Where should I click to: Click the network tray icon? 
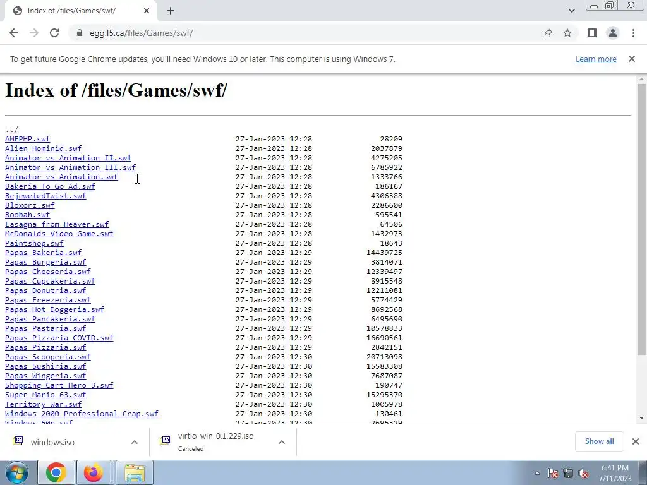[568, 473]
